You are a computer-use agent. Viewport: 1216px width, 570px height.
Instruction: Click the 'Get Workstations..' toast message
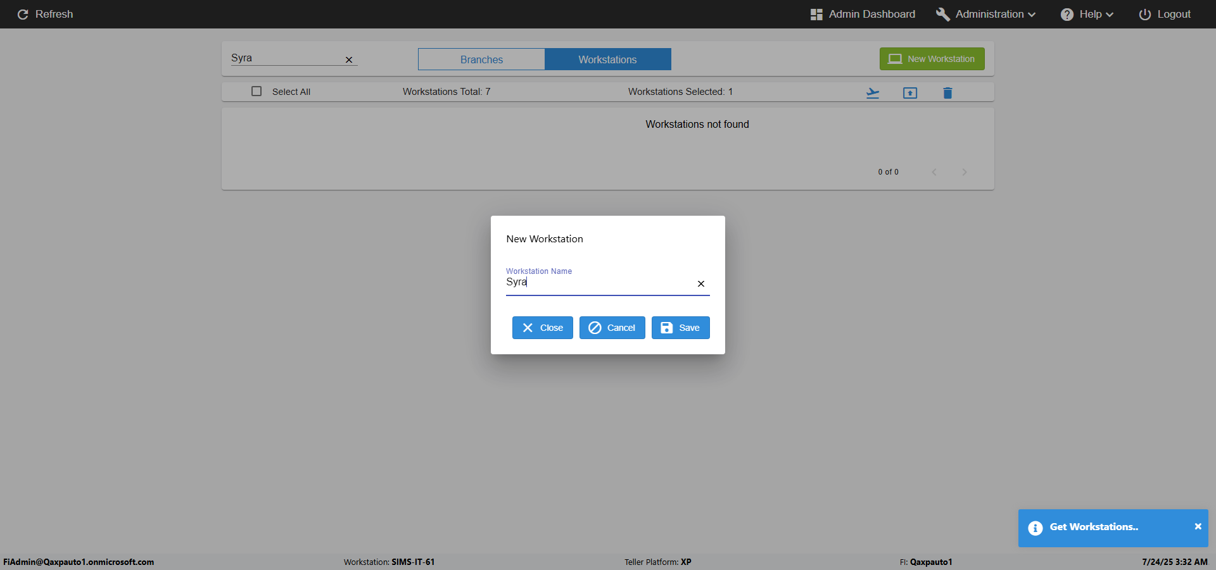pos(1094,527)
